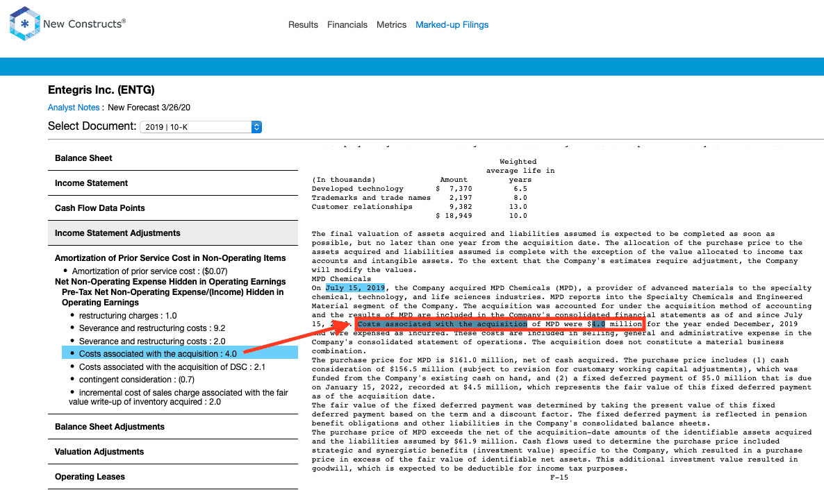Open the Results menu item
824x490 pixels.
point(303,25)
